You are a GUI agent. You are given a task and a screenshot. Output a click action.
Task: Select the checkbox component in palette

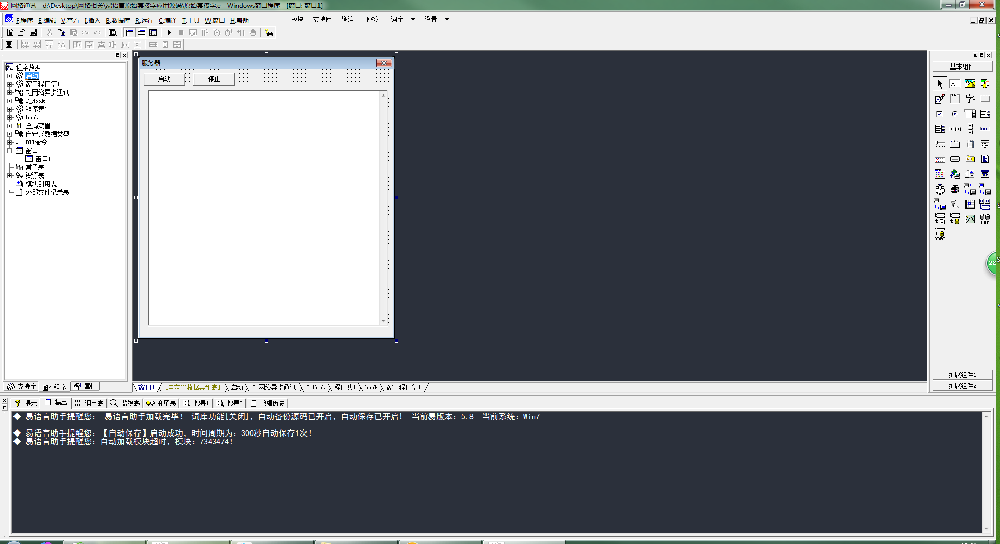point(939,114)
